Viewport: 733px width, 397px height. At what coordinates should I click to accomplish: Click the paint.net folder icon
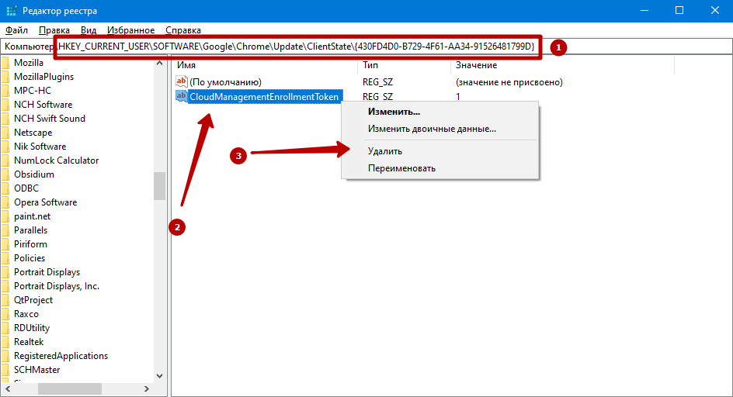pos(5,216)
